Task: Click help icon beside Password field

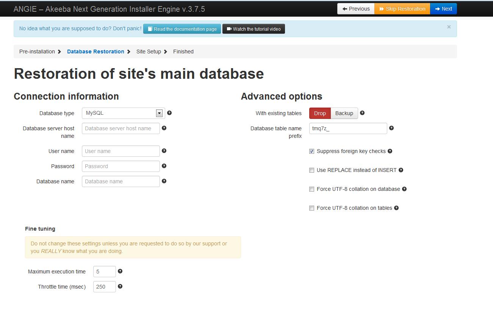Action: 164,166
